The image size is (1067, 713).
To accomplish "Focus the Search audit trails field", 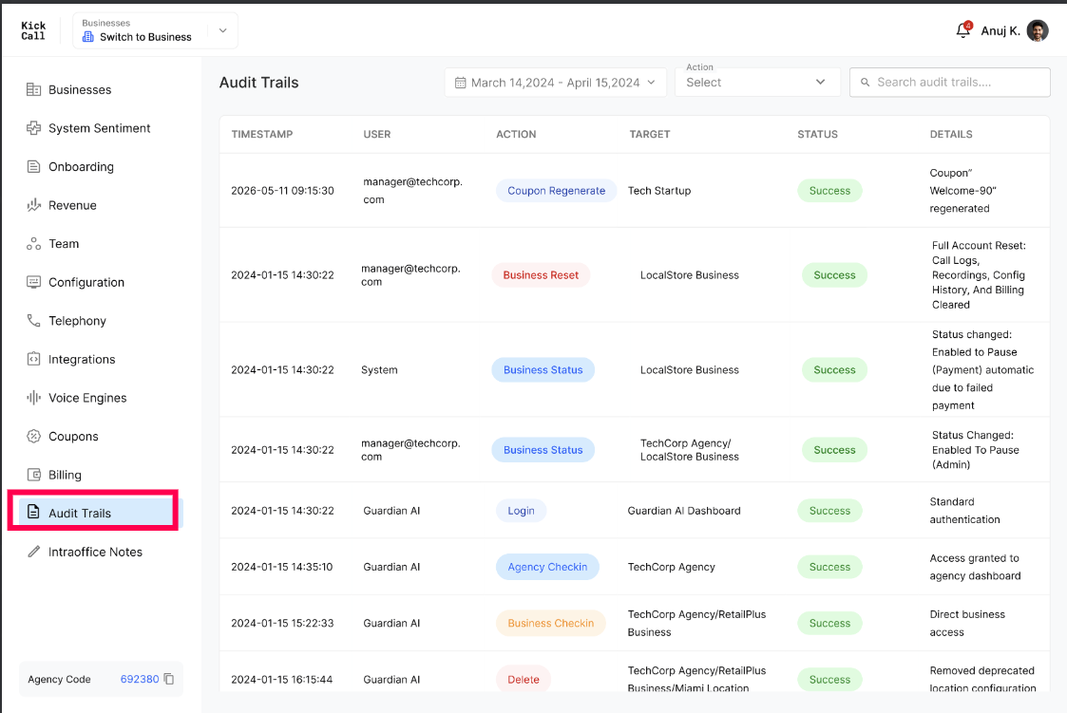I will point(949,83).
